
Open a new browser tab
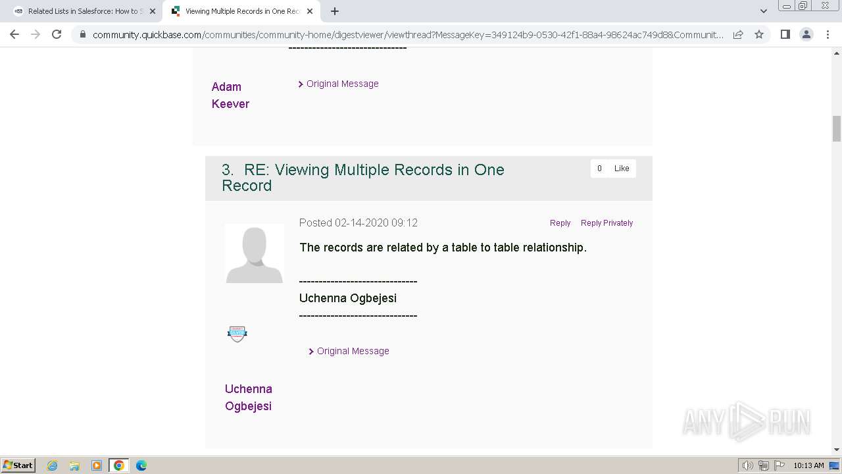click(x=334, y=11)
